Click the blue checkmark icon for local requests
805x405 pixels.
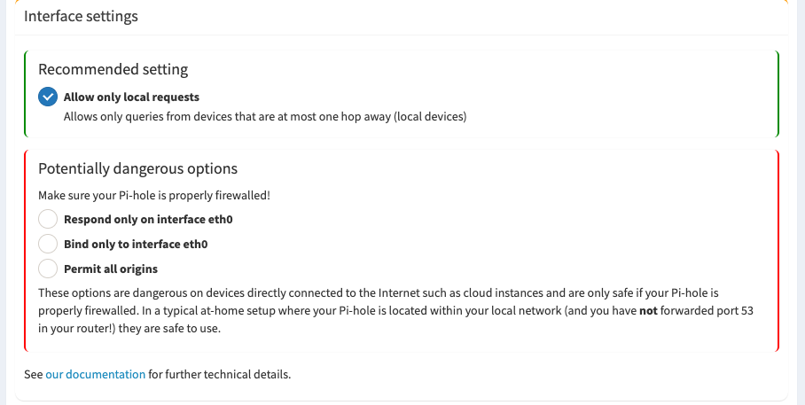(48, 97)
